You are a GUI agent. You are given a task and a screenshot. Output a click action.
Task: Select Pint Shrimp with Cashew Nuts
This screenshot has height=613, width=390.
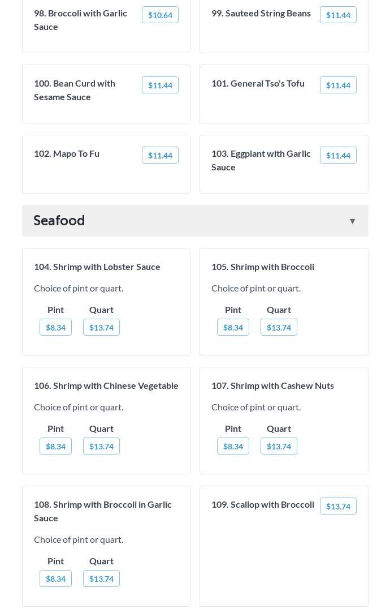coord(233,447)
